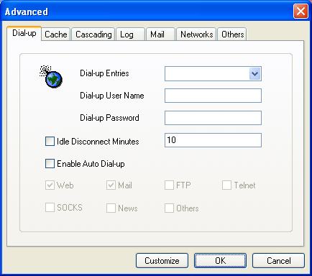The height and width of the screenshot is (276, 312).
Task: Click the dial-up globe icon
Action: click(x=51, y=76)
